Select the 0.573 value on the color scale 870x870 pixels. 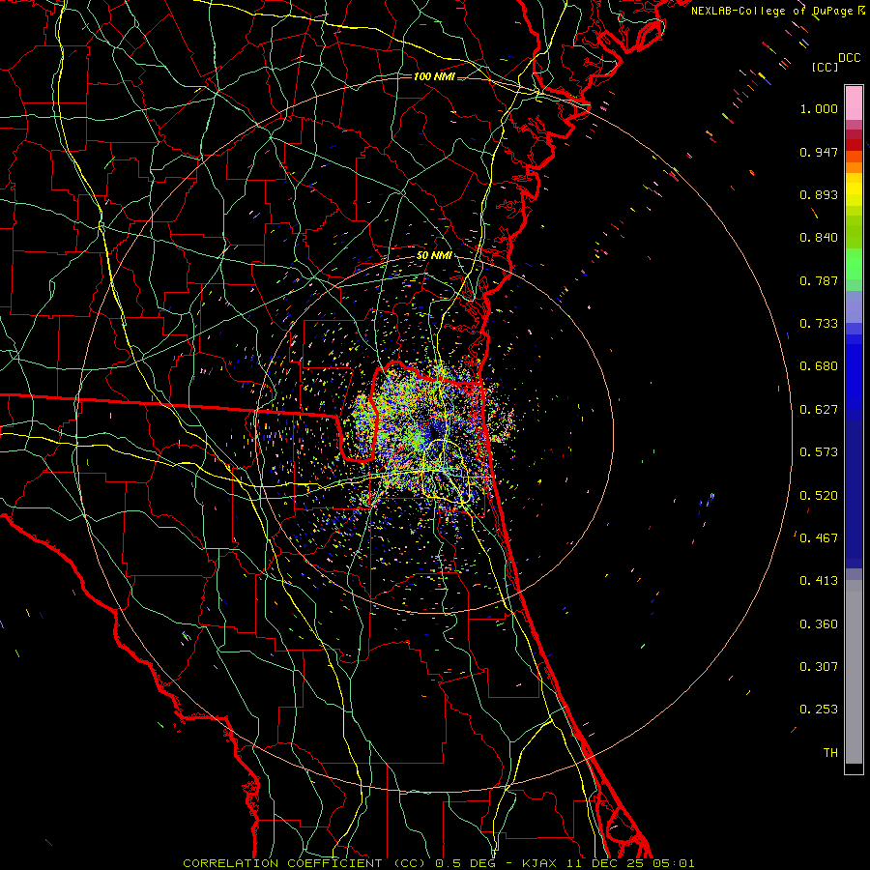click(819, 452)
